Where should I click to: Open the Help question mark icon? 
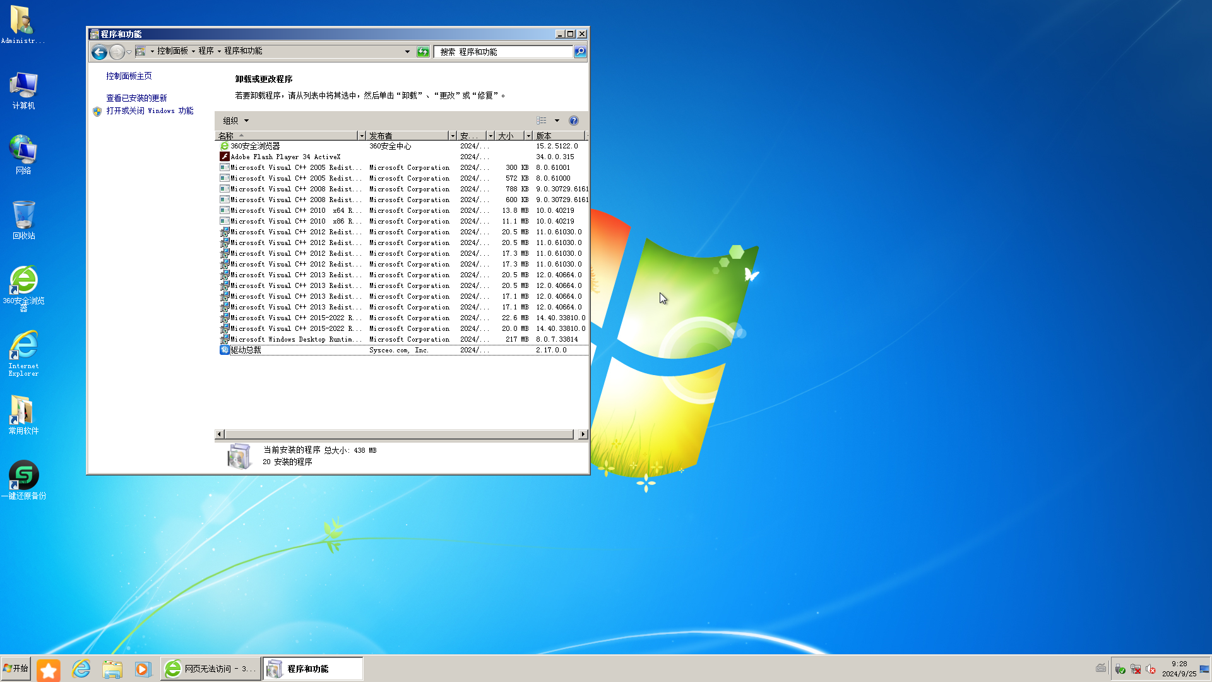coord(574,121)
